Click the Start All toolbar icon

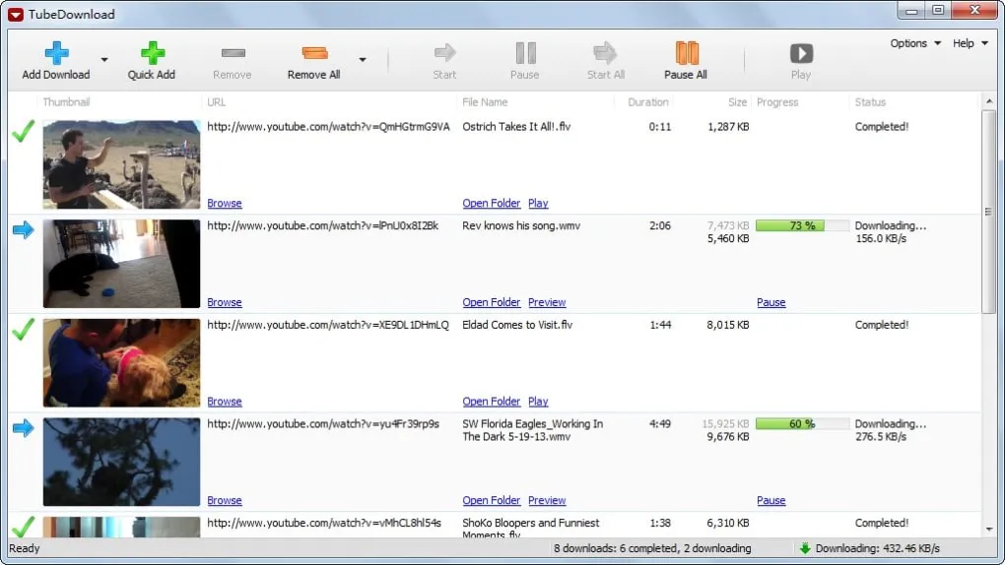(605, 53)
